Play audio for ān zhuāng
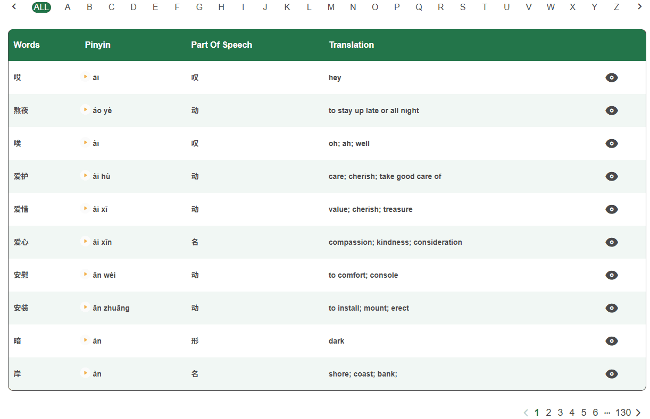 pyautogui.click(x=85, y=307)
